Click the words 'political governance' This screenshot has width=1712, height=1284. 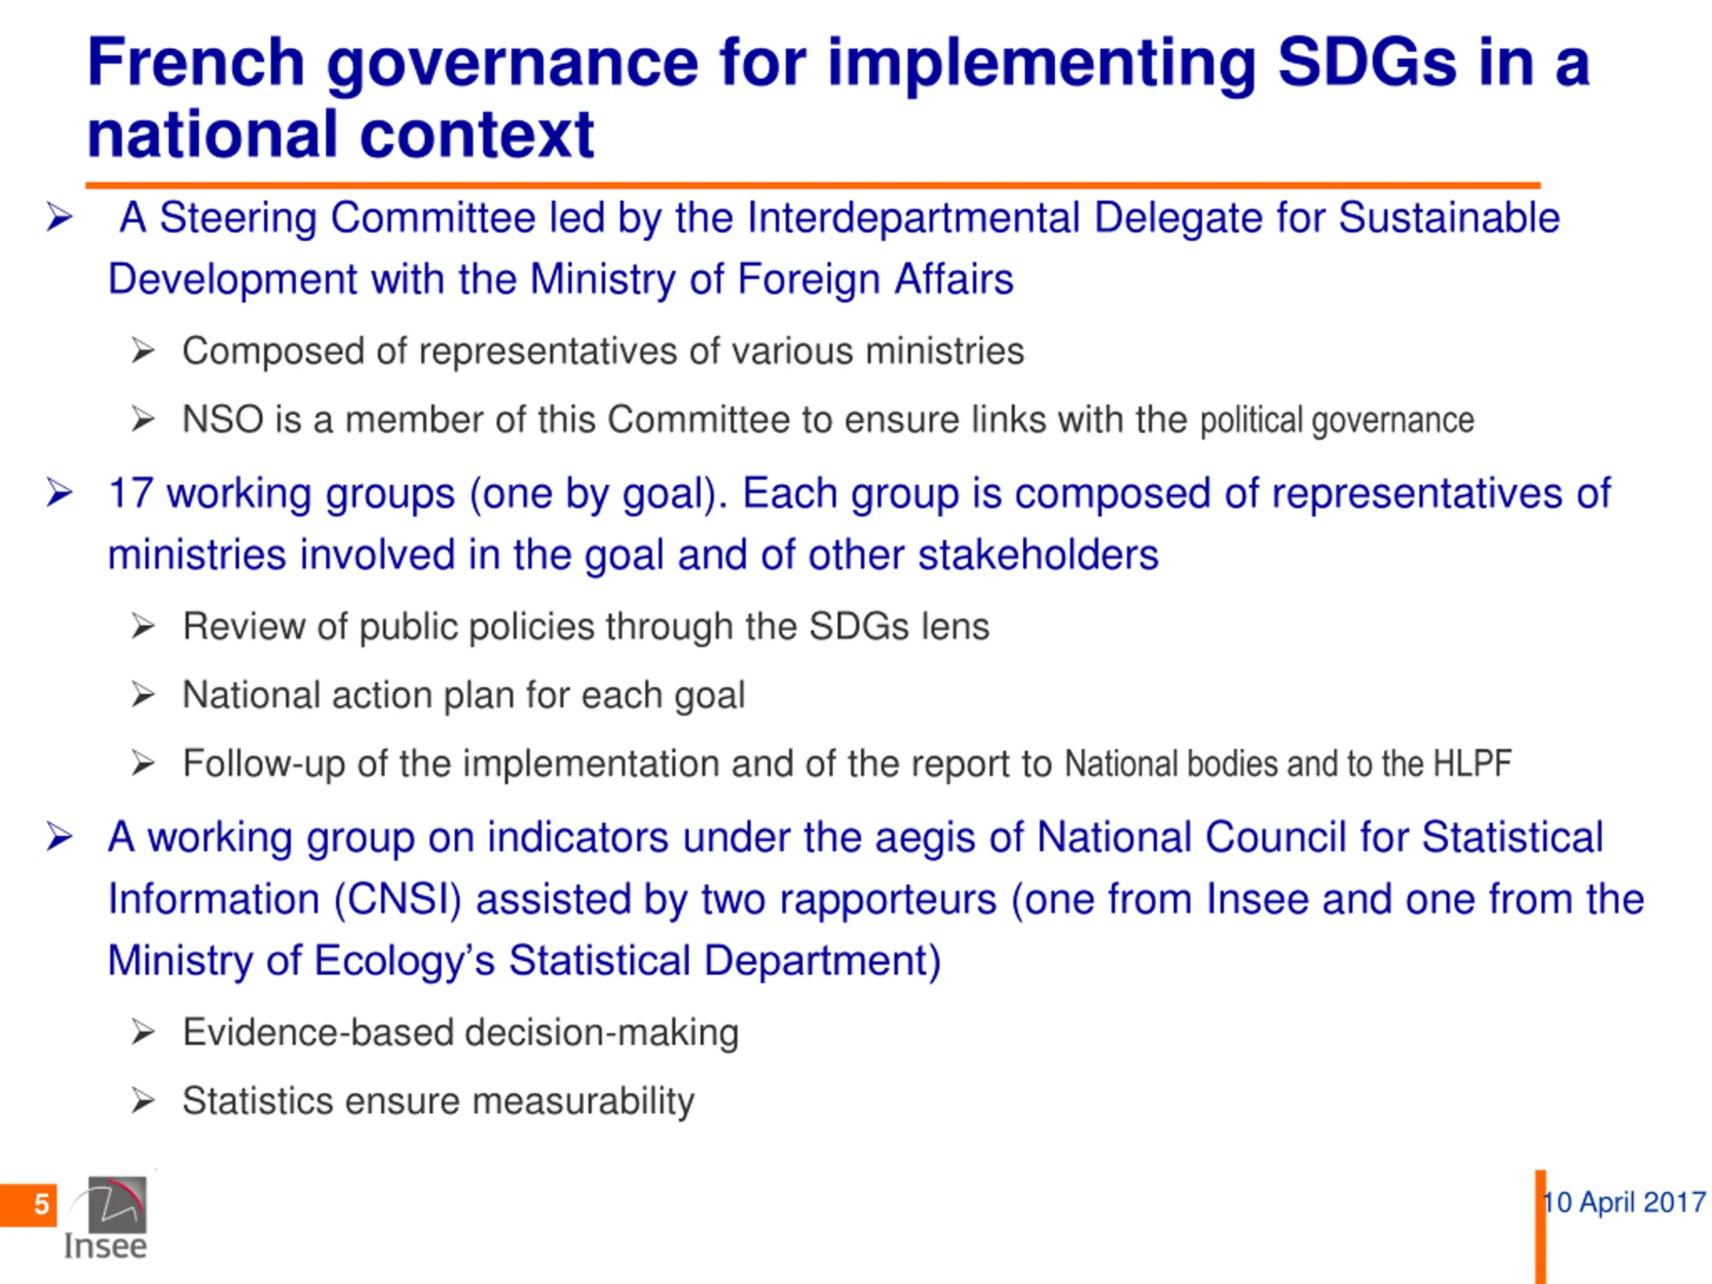coord(1337,420)
